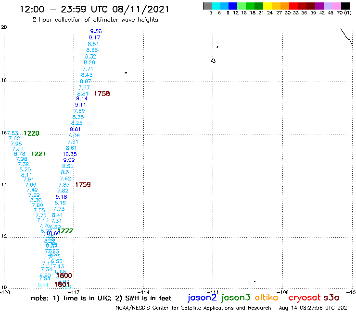Click the 9.56 wave height reading
356x312 pixels.
tap(96, 31)
